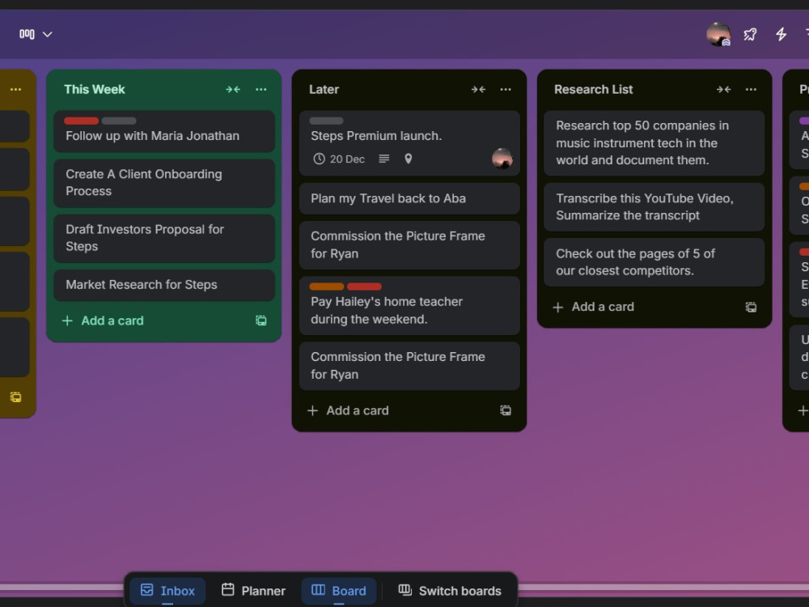
Task: Open the Market Research for Steps card
Action: pos(164,285)
